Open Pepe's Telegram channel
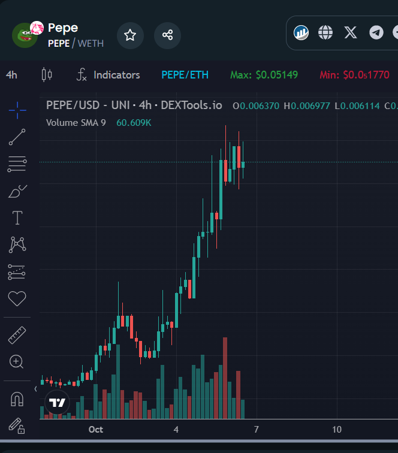This screenshot has width=398, height=453. (x=376, y=32)
